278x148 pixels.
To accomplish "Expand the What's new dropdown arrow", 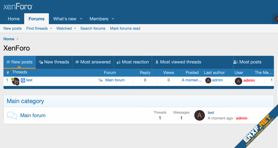I will [x=81, y=19].
